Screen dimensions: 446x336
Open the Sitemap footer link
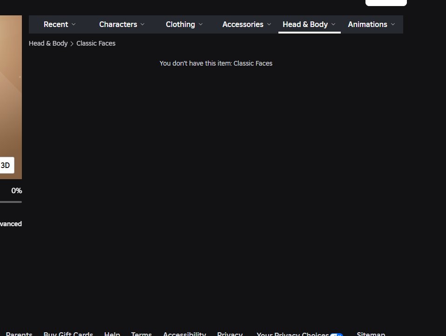click(371, 334)
